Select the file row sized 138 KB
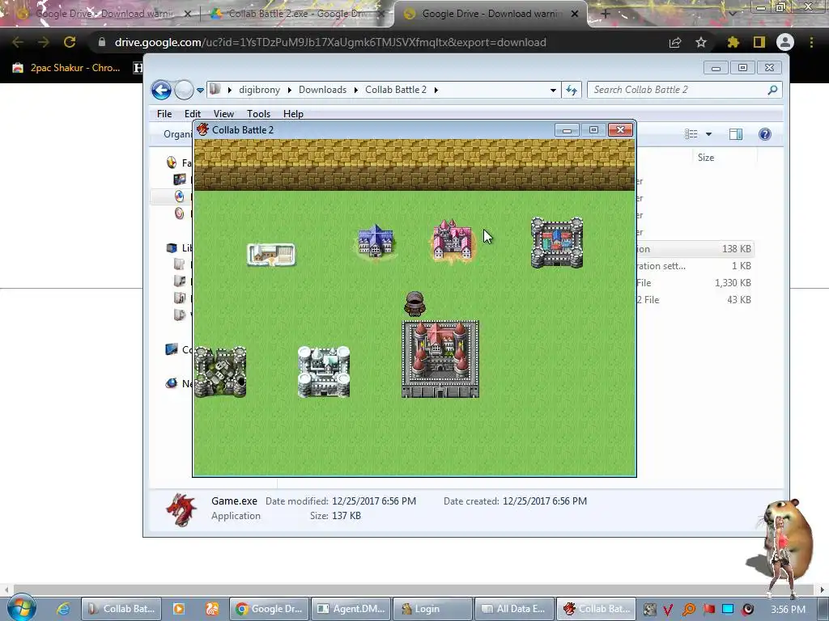 click(695, 249)
